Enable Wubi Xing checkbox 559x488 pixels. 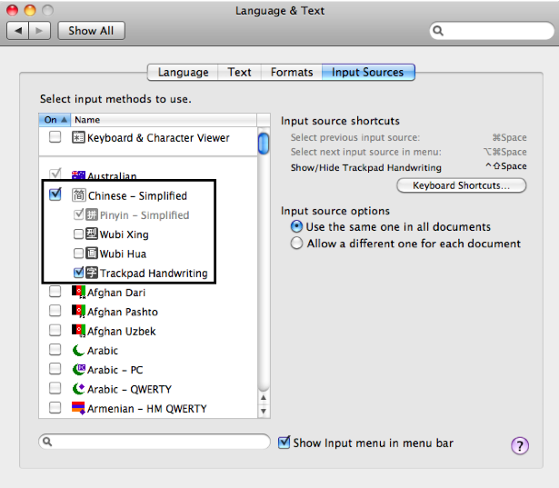[x=78, y=234]
